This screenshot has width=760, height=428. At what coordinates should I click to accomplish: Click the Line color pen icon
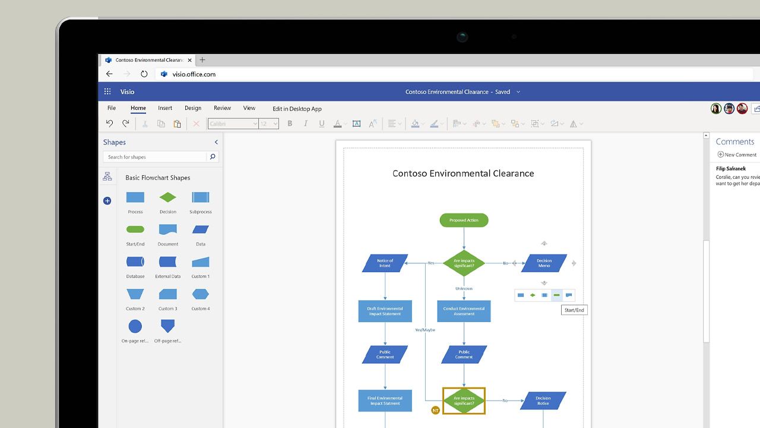coord(434,124)
